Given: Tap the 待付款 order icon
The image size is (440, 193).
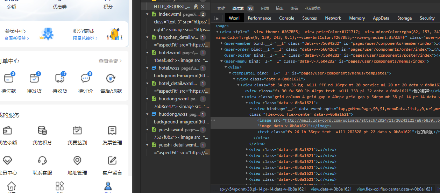Looking at the screenshot, I should click(8, 78).
